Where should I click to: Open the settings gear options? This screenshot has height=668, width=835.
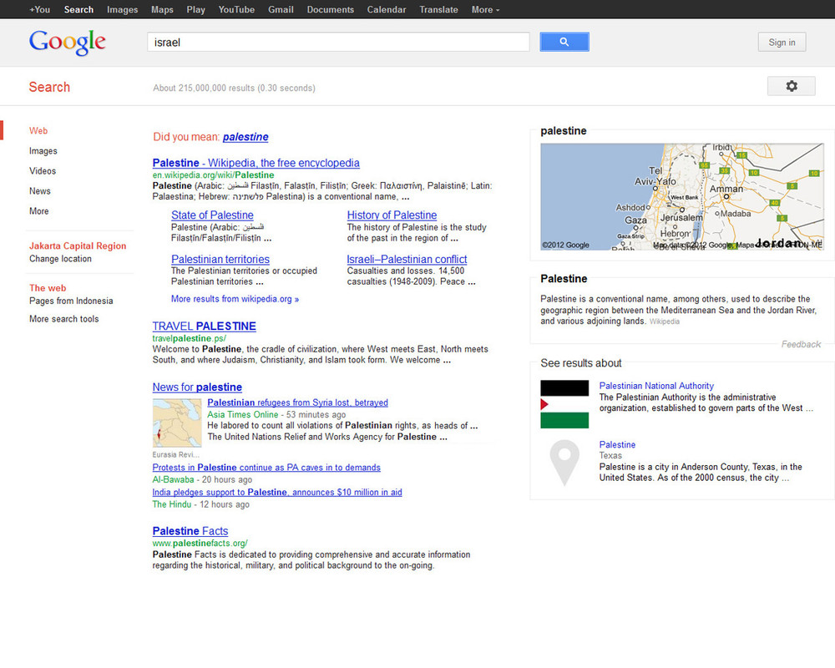coord(791,86)
